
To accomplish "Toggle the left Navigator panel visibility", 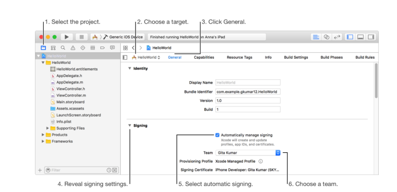I will coord(350,37).
